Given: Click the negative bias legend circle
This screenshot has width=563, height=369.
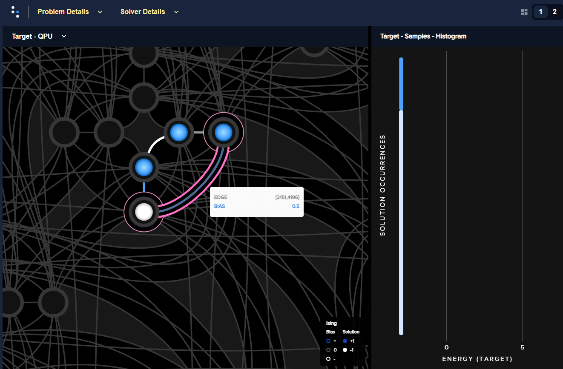Looking at the screenshot, I should pos(328,359).
